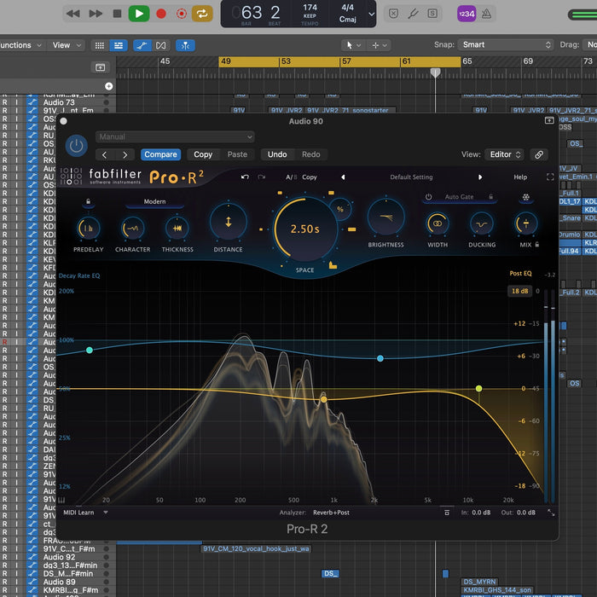This screenshot has height=597, width=597.
Task: Toggle the Capture Recording button
Action: [182, 14]
